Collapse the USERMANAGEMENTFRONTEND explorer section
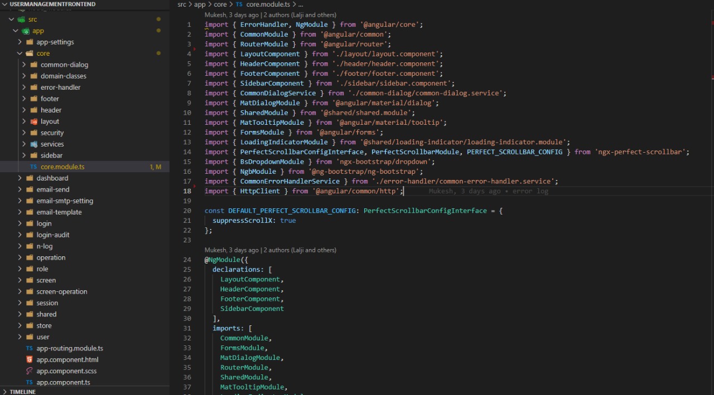714x395 pixels. [6, 4]
